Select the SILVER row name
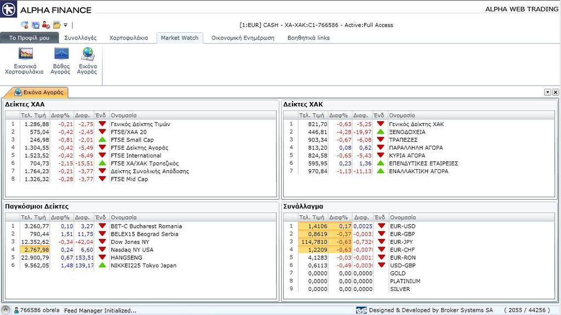 pyautogui.click(x=400, y=289)
